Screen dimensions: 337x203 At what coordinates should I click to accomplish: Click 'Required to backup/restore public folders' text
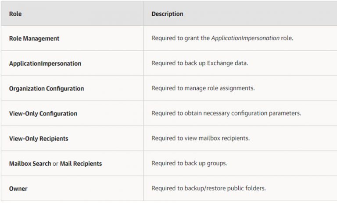(209, 188)
